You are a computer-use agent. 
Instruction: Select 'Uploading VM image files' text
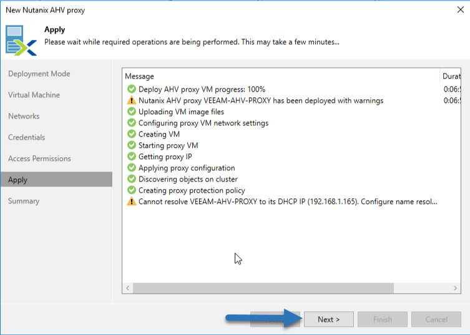pos(181,112)
